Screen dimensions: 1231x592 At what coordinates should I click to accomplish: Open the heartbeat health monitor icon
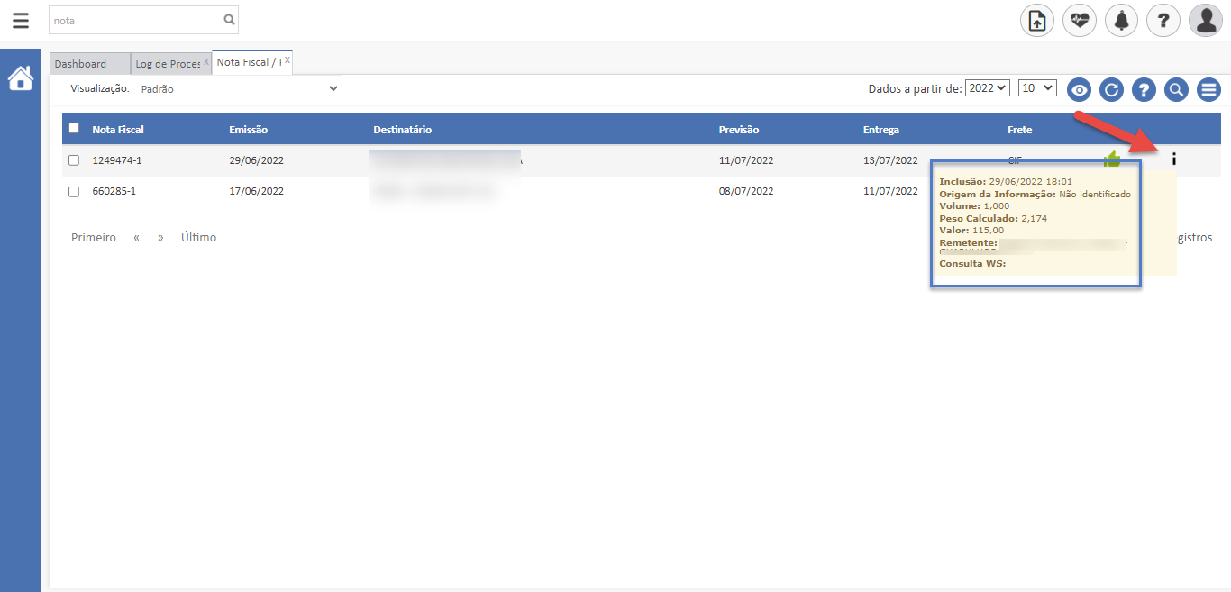1079,20
